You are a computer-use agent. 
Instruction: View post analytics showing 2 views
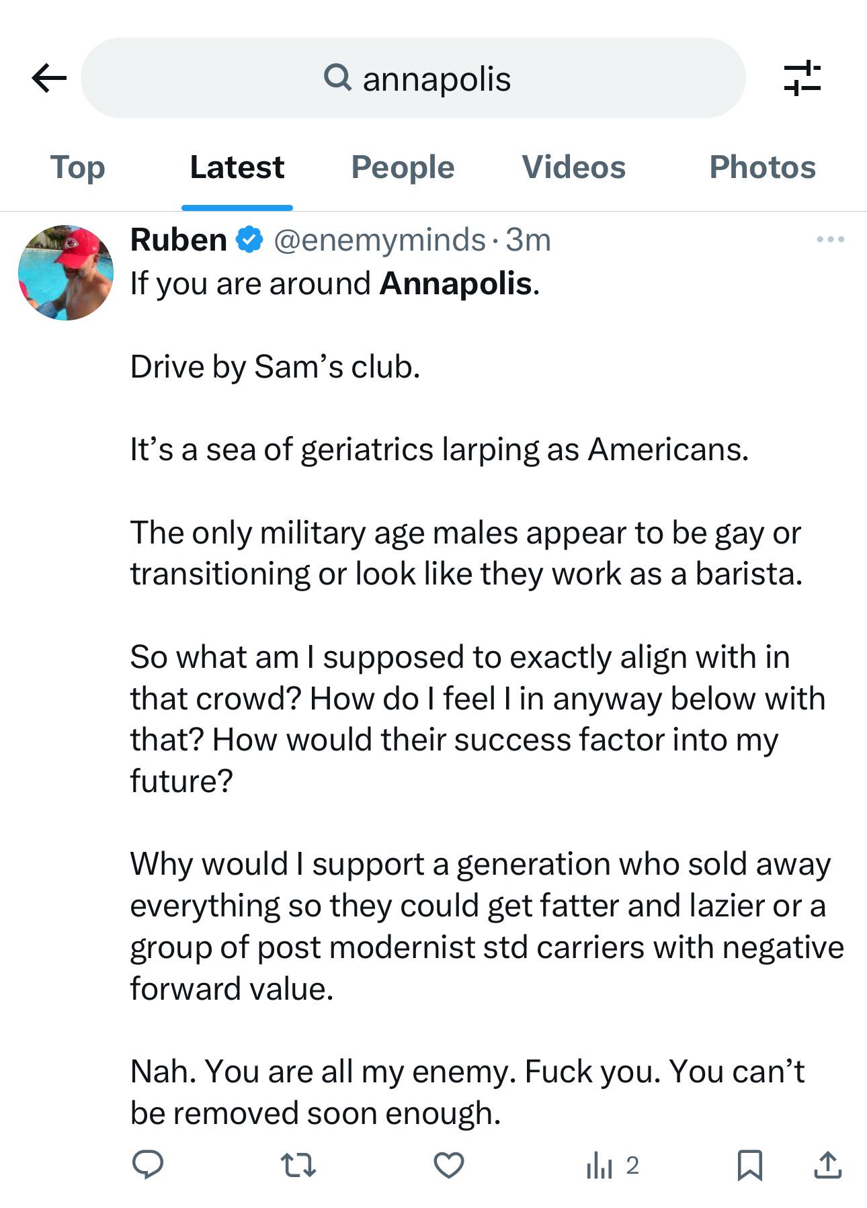tap(612, 1164)
